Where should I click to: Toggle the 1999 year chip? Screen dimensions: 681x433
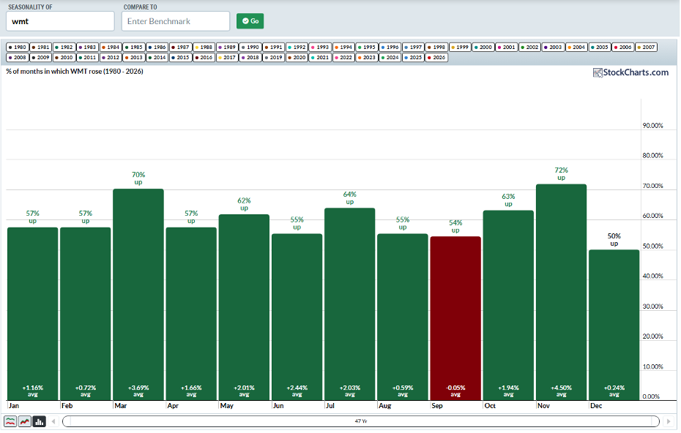[461, 47]
